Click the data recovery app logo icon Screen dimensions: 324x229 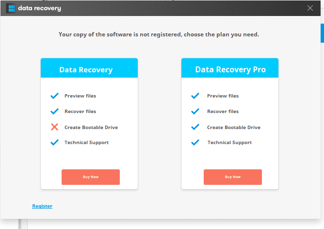[x=11, y=8]
